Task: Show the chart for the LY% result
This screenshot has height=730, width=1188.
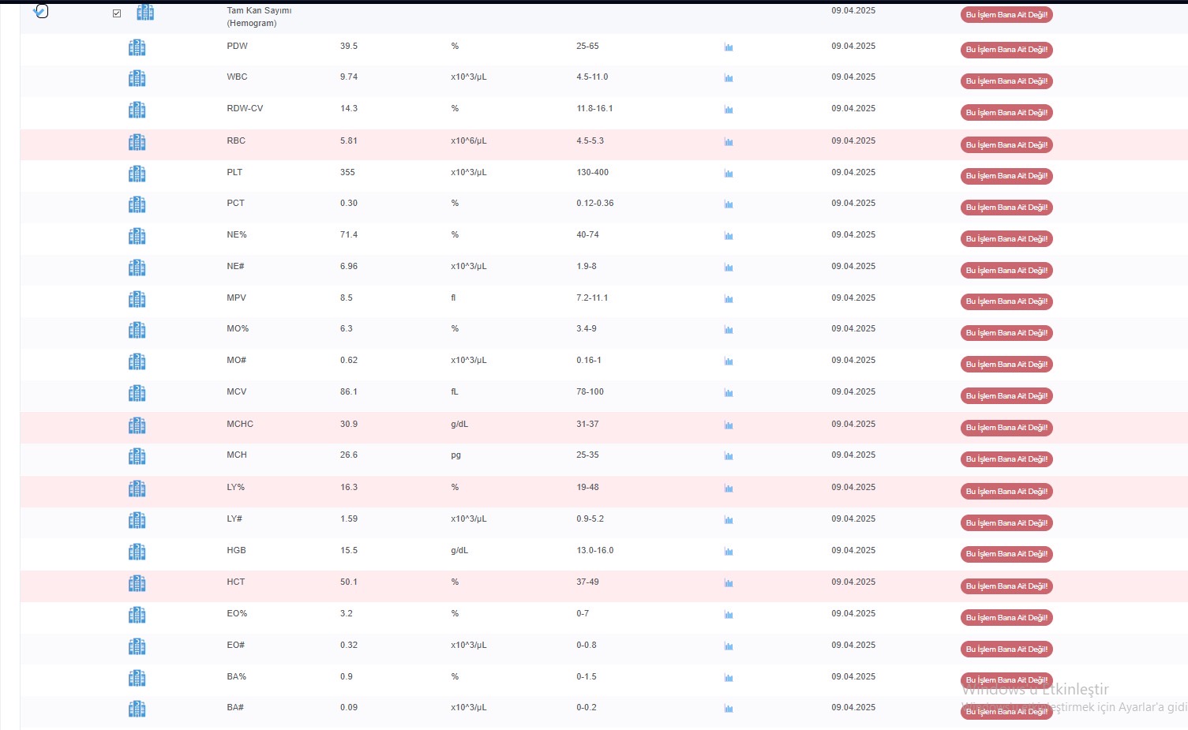Action: pyautogui.click(x=729, y=489)
